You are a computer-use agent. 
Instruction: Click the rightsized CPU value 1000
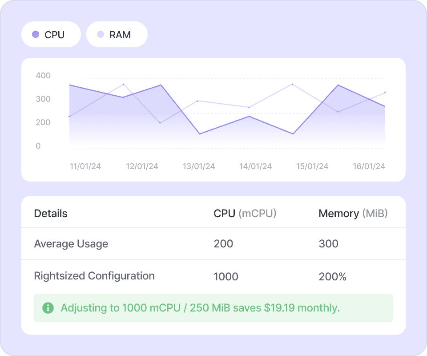click(226, 276)
